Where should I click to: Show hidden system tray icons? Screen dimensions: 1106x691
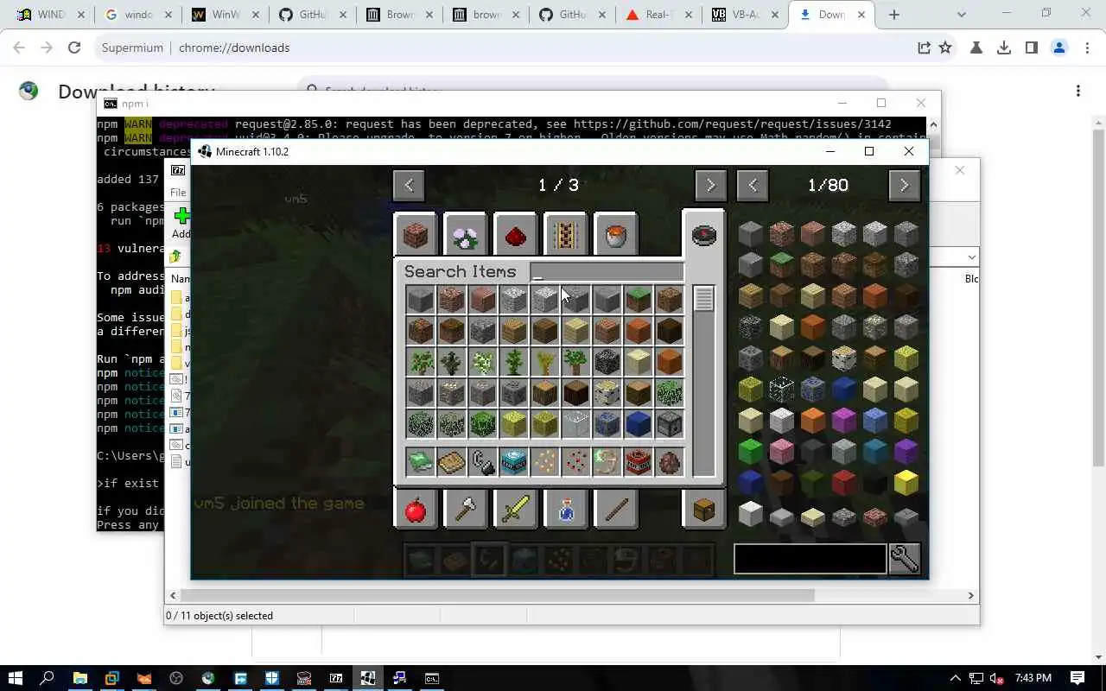tap(956, 678)
